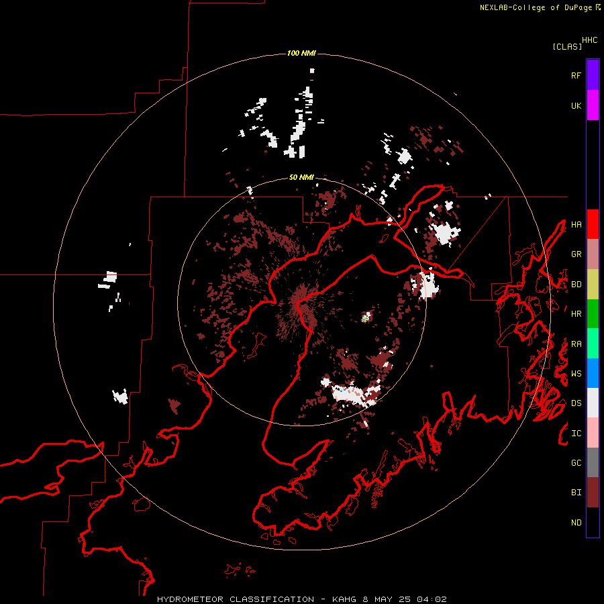Click the UK legend label
604x604 pixels.
576,105
